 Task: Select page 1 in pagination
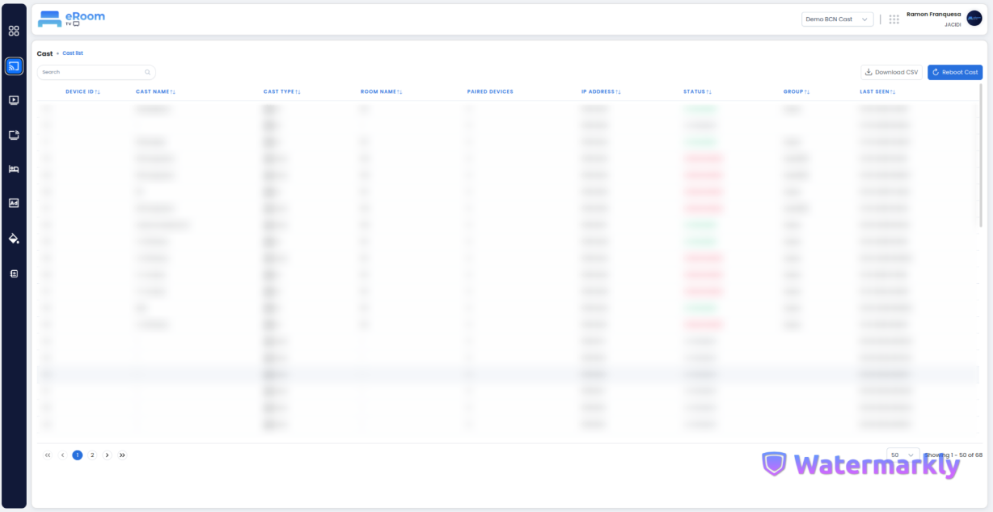[77, 455]
